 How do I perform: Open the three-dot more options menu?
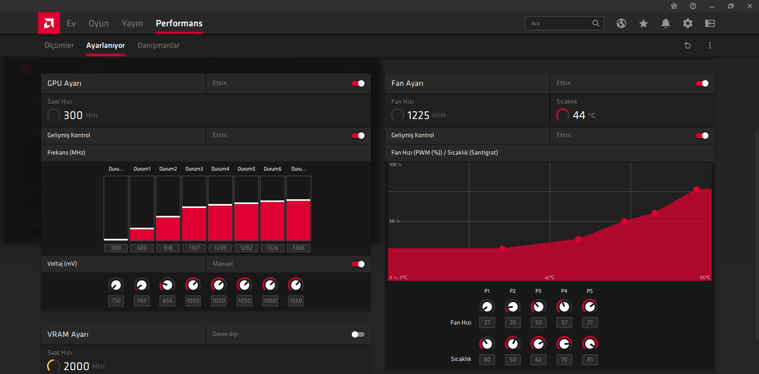(710, 45)
